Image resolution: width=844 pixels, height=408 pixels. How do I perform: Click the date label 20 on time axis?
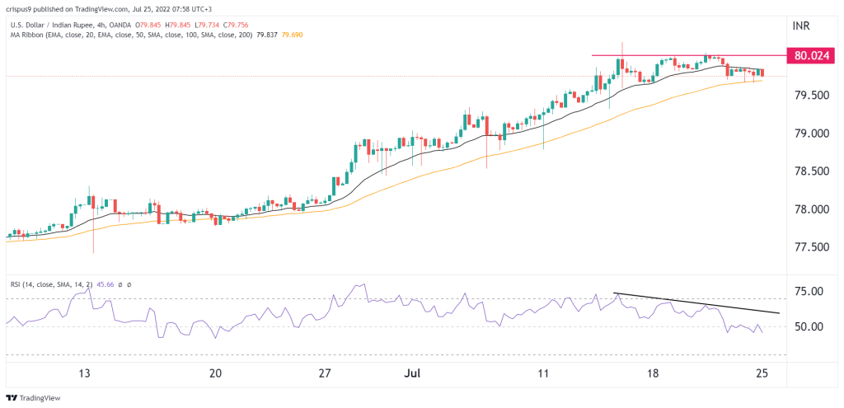click(215, 373)
